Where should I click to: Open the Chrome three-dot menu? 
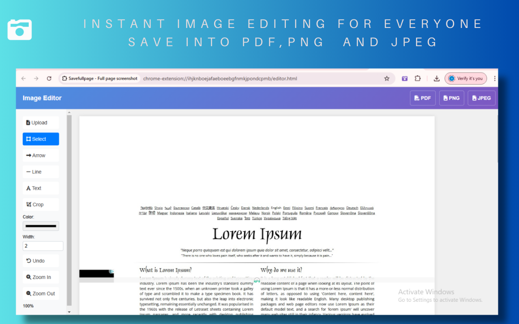tap(495, 78)
